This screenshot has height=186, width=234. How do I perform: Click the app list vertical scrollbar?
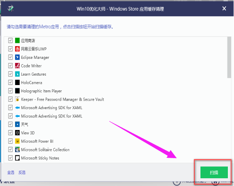click(229, 57)
